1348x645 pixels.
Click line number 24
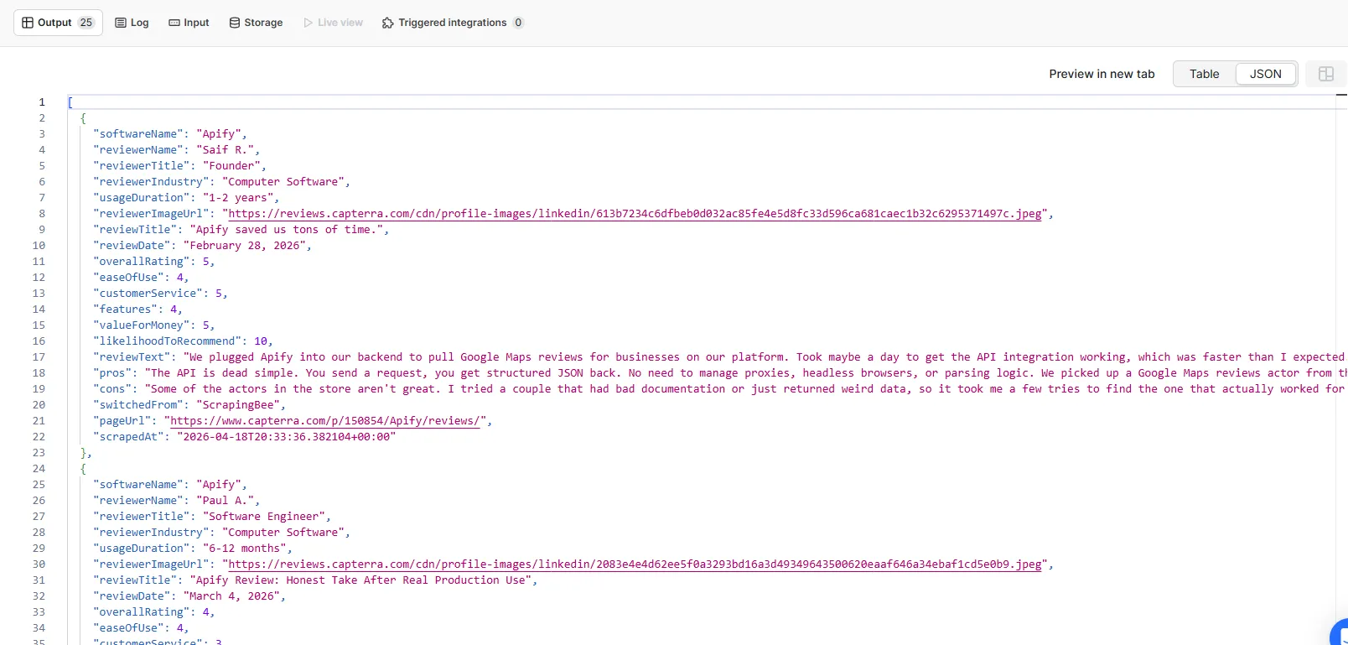point(39,469)
